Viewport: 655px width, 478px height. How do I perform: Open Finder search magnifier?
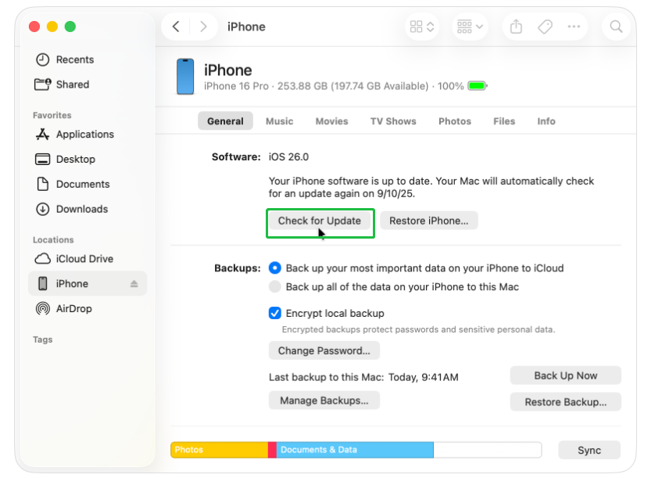[x=616, y=27]
